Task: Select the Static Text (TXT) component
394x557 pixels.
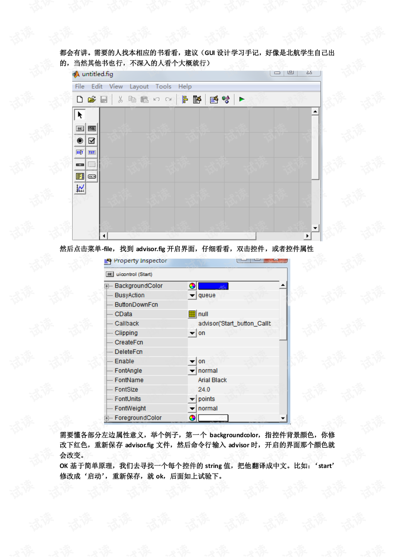Action: click(92, 152)
